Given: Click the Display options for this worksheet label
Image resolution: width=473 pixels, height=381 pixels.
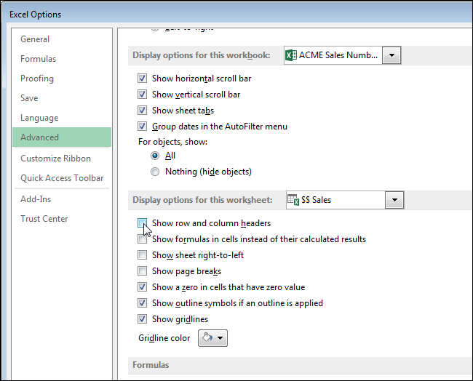Looking at the screenshot, I should 202,200.
